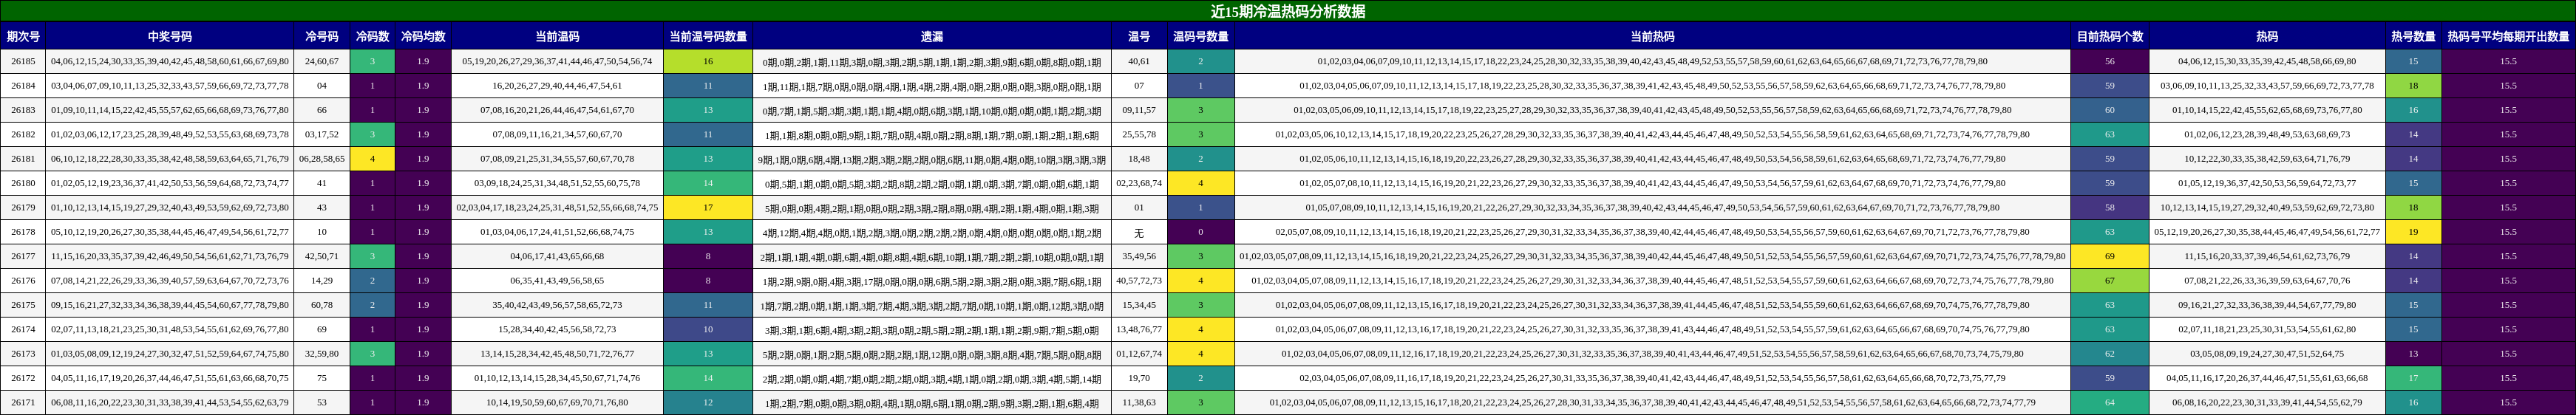Select issue number 26183

coord(23,110)
